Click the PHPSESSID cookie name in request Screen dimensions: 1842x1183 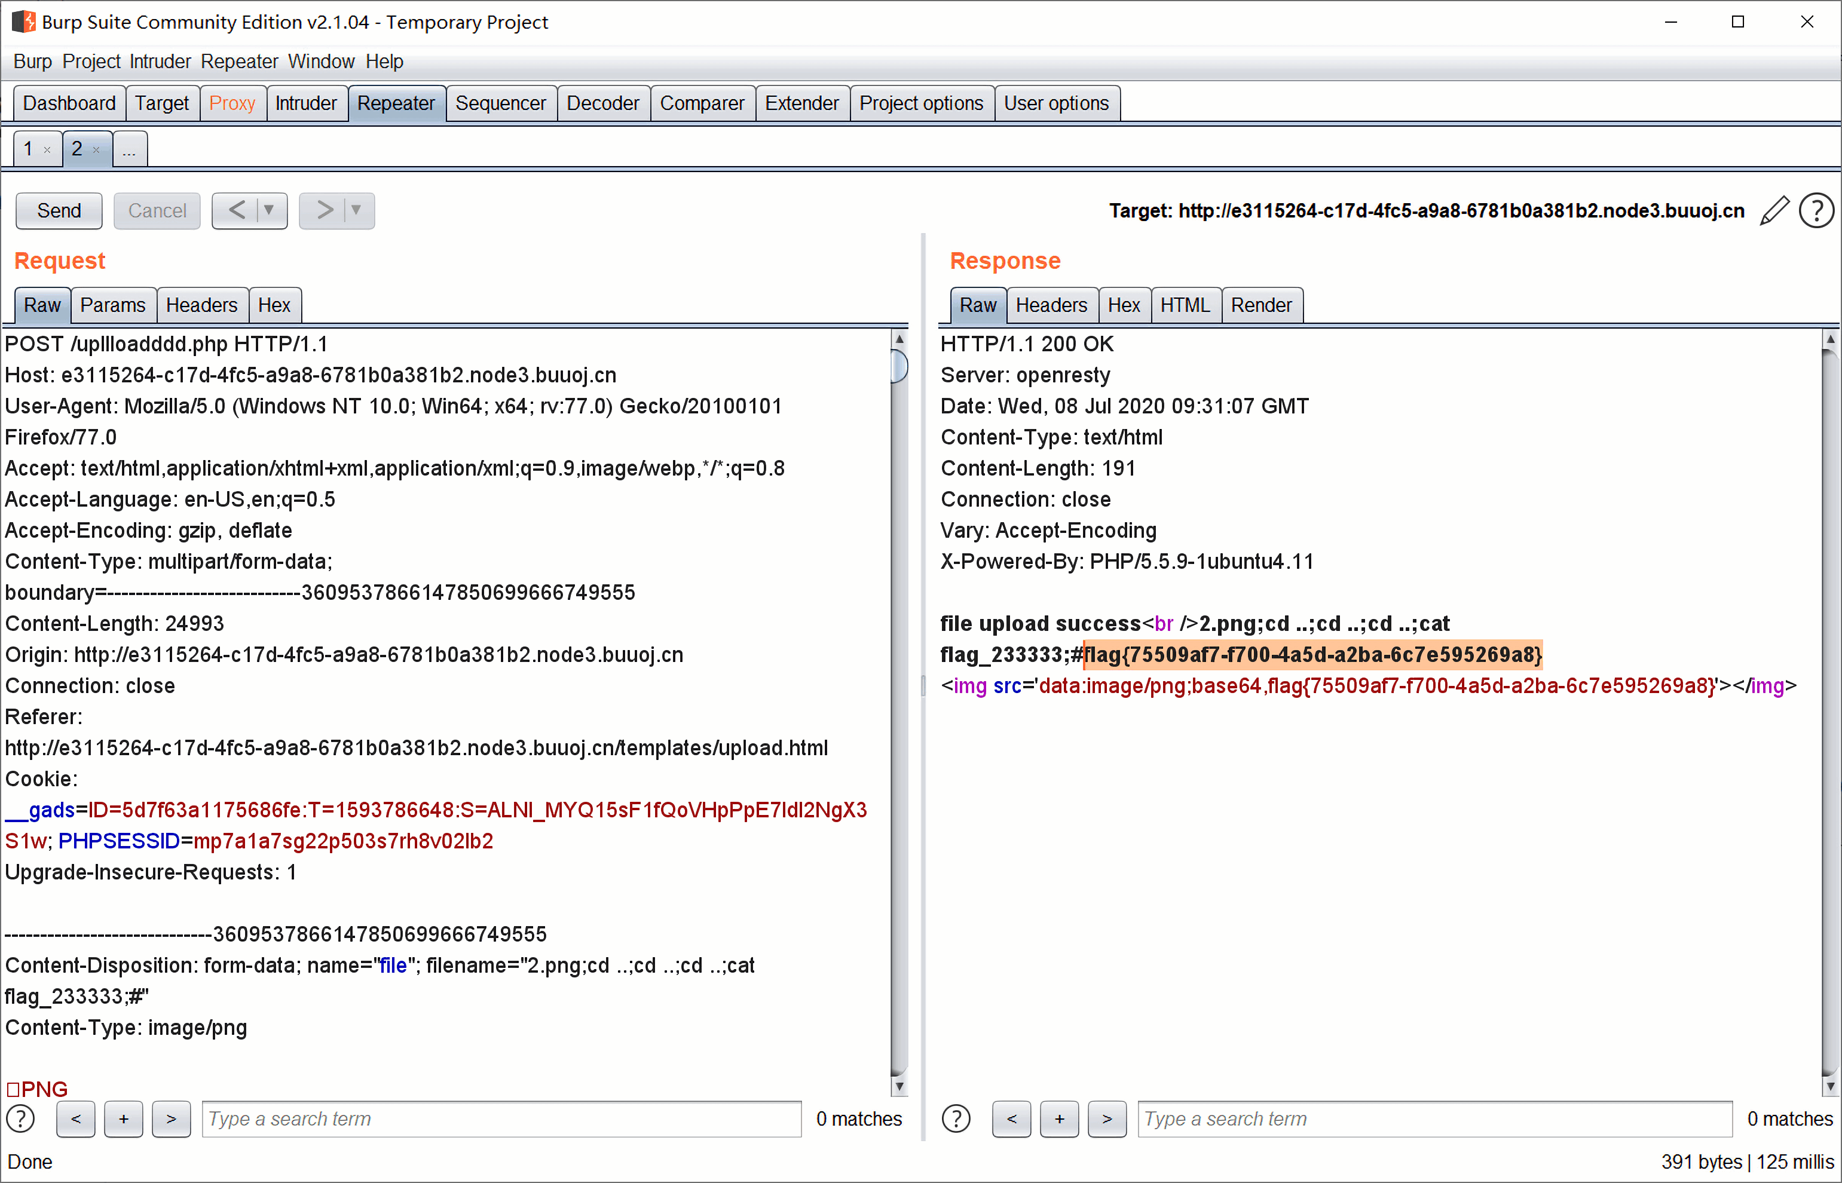point(119,841)
